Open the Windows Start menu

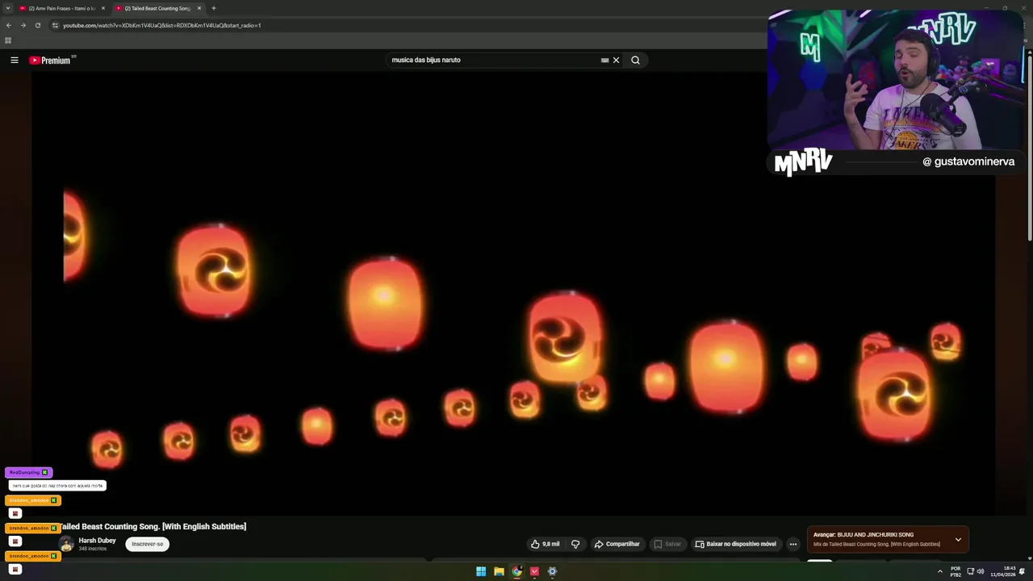coord(481,571)
